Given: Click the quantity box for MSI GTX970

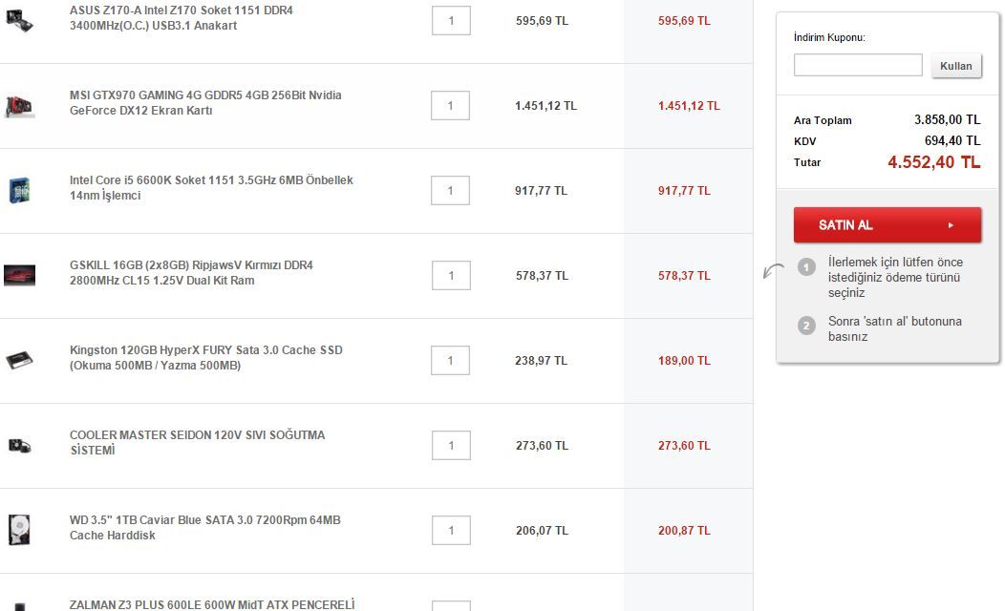Looking at the screenshot, I should tap(451, 106).
